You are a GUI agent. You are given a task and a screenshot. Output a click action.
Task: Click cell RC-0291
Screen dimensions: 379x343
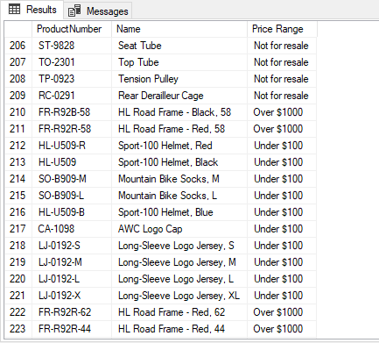pyautogui.click(x=72, y=96)
